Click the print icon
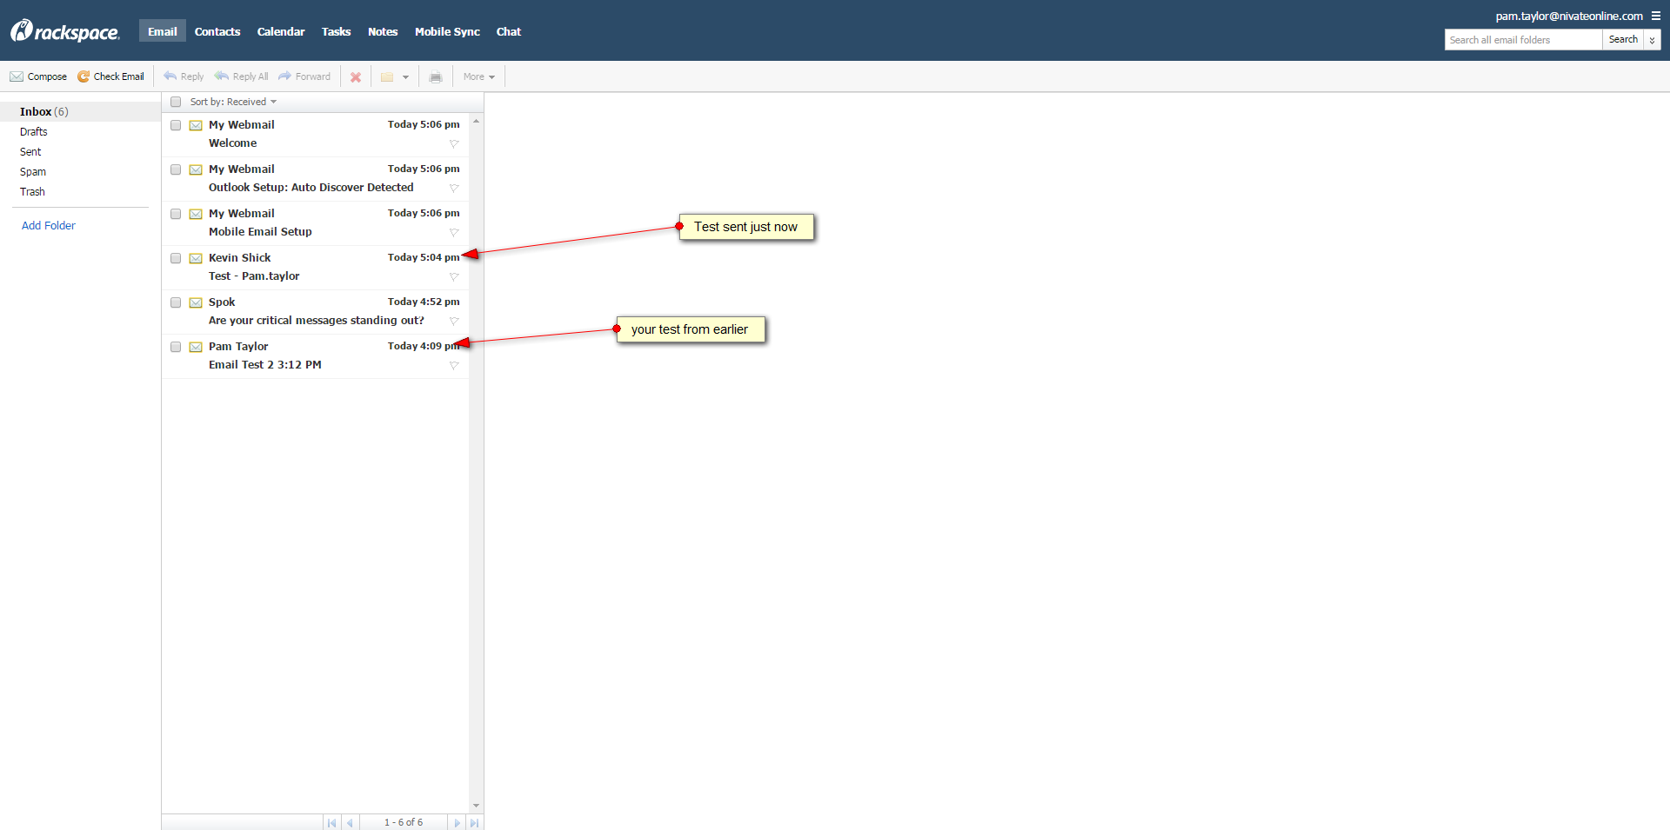The image size is (1670, 830). click(x=436, y=77)
